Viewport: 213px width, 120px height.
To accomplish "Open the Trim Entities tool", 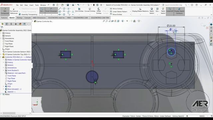I will pos(79,10).
